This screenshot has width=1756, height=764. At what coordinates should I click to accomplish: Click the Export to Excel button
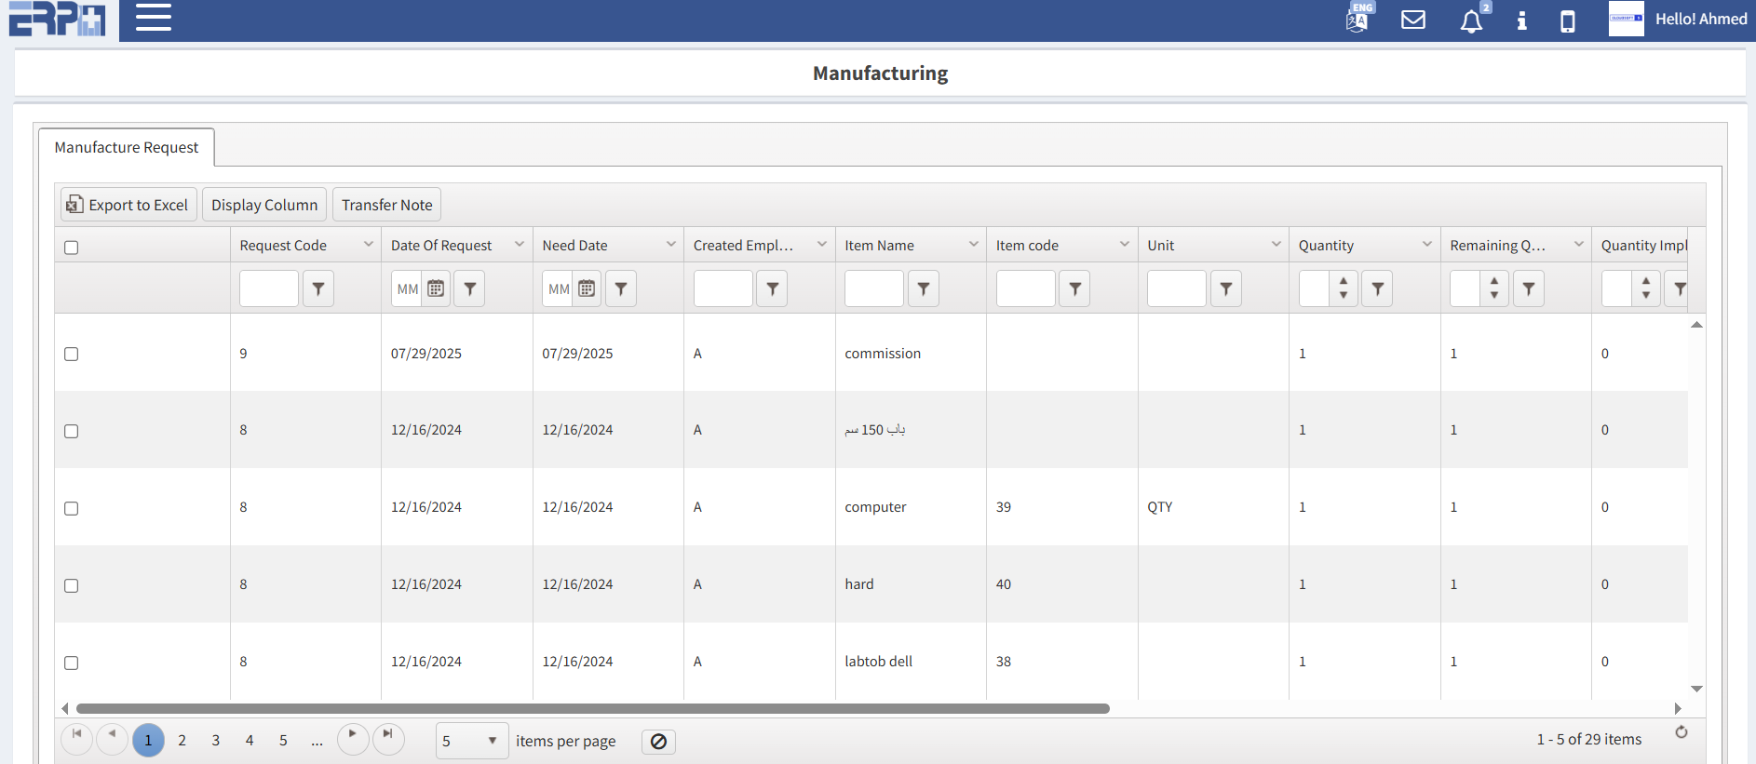128,205
